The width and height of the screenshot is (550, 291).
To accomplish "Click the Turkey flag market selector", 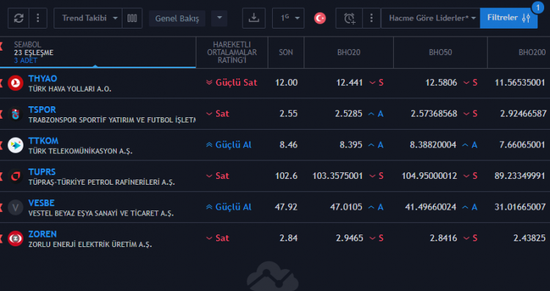I will click(320, 18).
